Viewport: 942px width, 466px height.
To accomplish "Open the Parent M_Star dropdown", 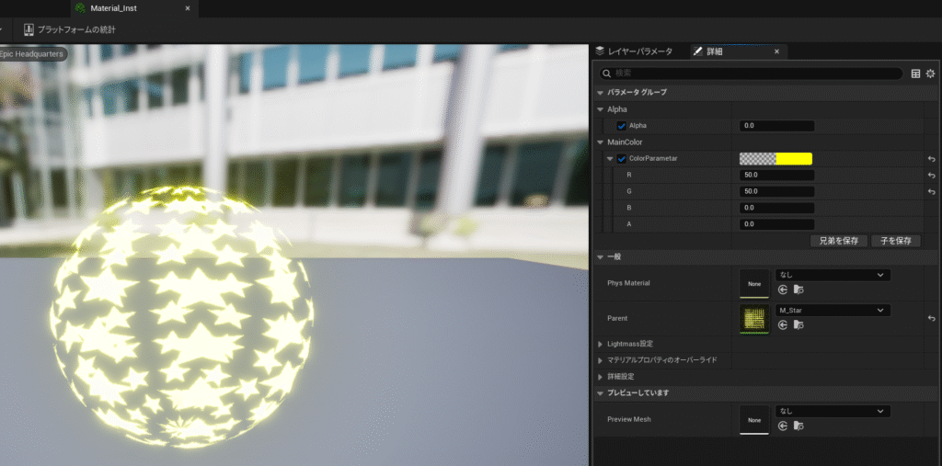I will [832, 311].
